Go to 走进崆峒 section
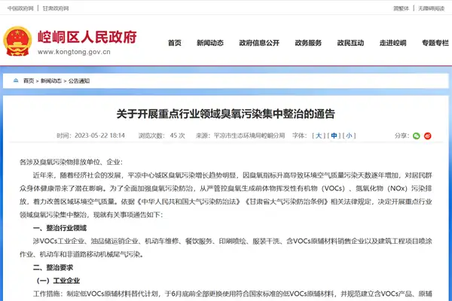The image size is (452, 301). 392,42
